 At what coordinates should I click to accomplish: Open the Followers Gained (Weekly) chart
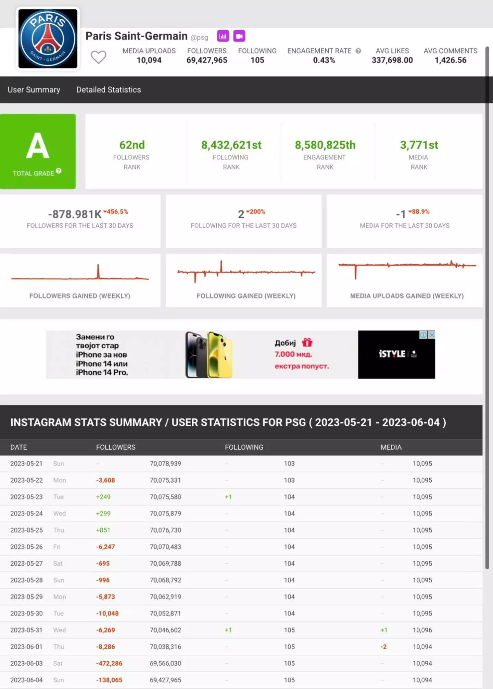click(x=80, y=280)
